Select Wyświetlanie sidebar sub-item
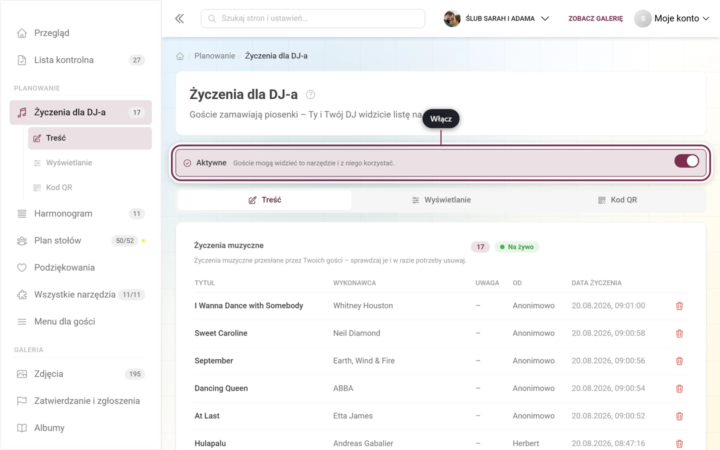720x450 pixels. [90, 163]
